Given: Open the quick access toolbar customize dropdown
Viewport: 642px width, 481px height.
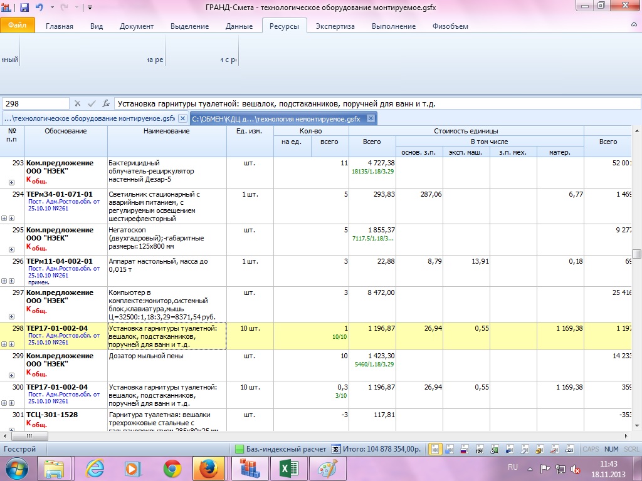Looking at the screenshot, I should coord(90,8).
